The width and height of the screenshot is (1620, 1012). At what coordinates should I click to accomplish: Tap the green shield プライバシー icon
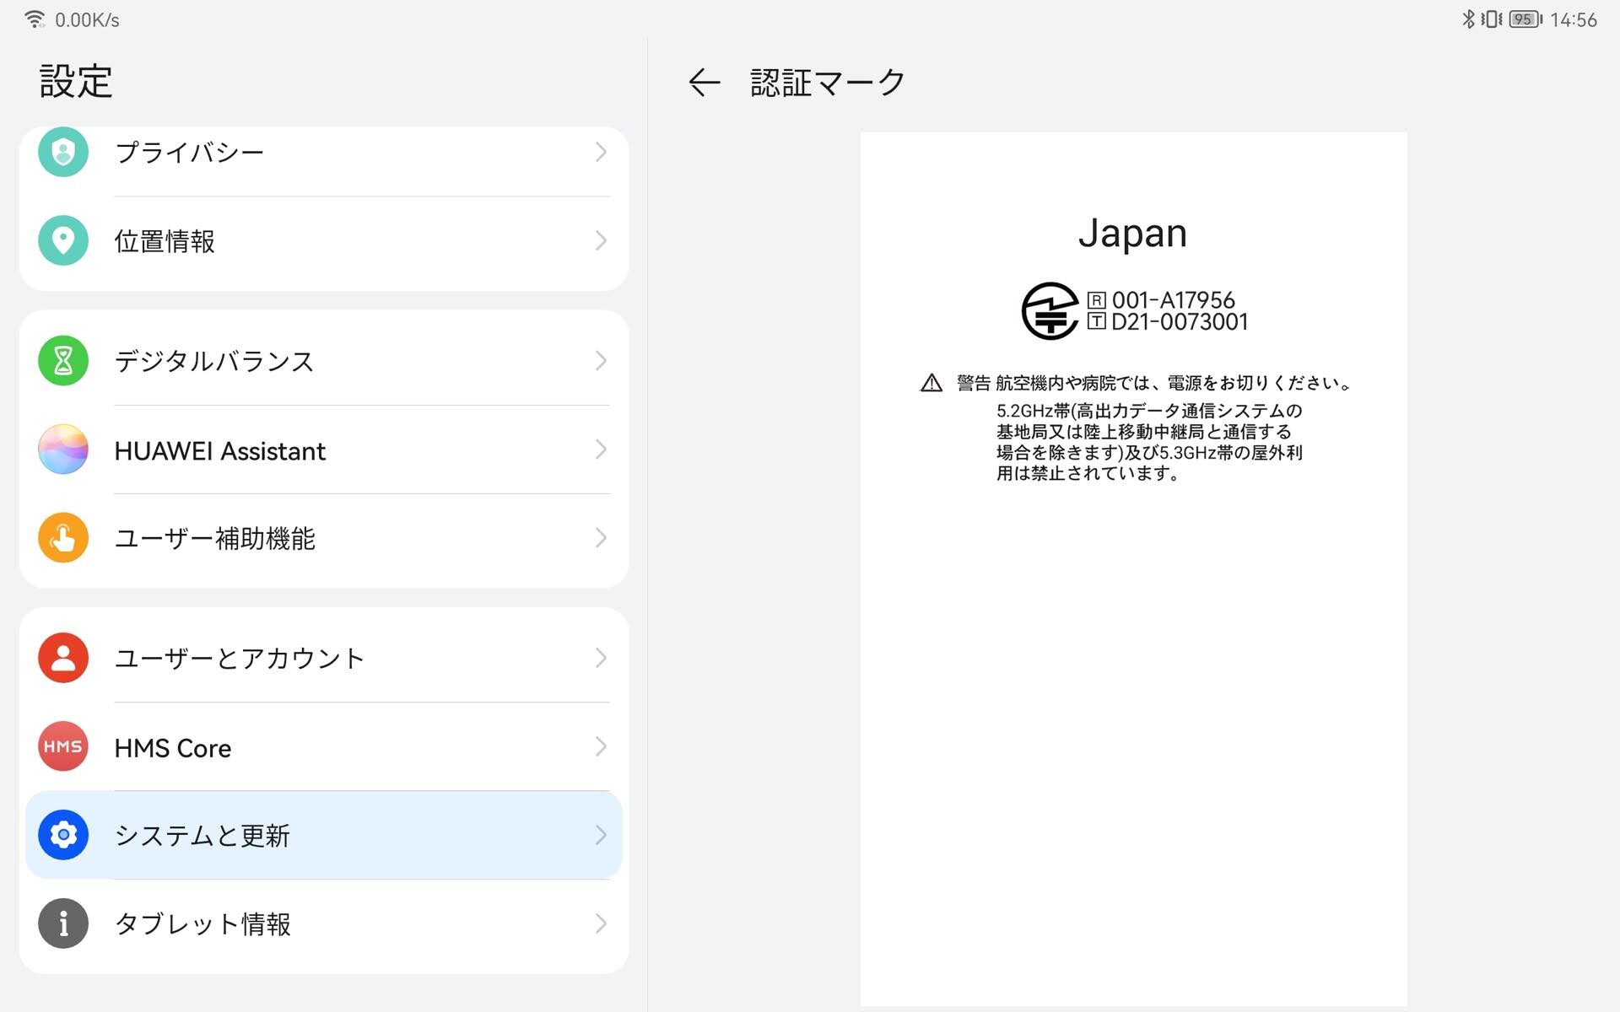pos(63,152)
